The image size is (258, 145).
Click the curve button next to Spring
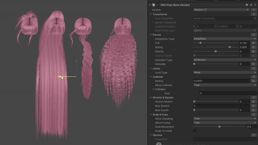(x=253, y=47)
